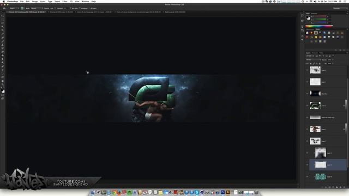The height and width of the screenshot is (196, 349).
Task: Click lock all icon
Action: point(320,64)
